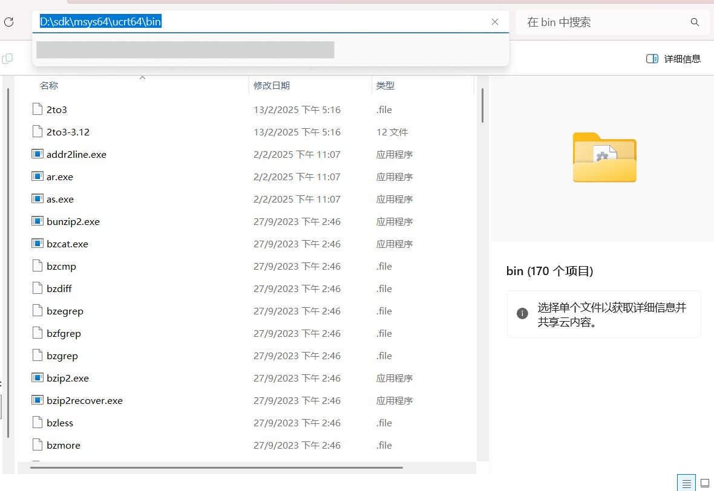The height and width of the screenshot is (491, 714).
Task: Switch to details list view layout
Action: 686,483
